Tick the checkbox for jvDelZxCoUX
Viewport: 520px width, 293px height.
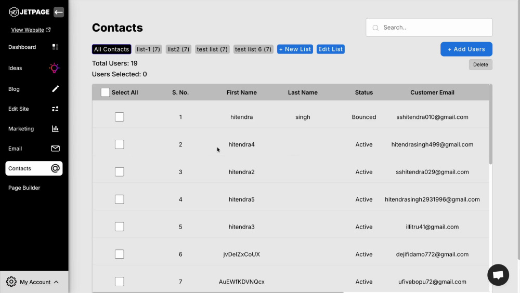120,254
